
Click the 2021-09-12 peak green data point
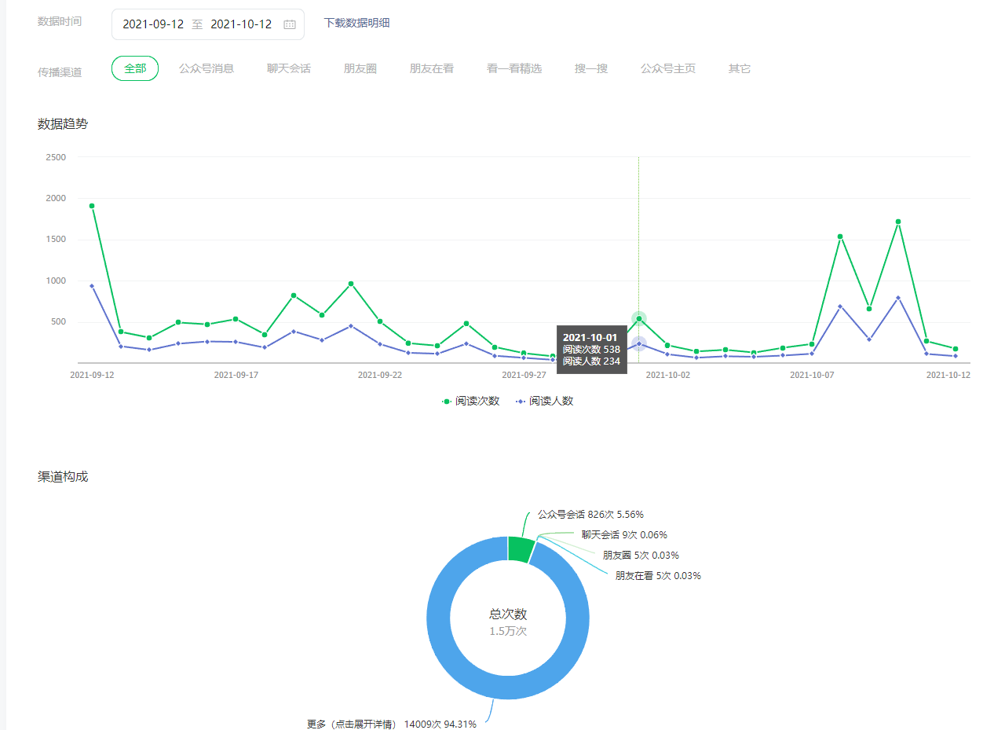[92, 206]
